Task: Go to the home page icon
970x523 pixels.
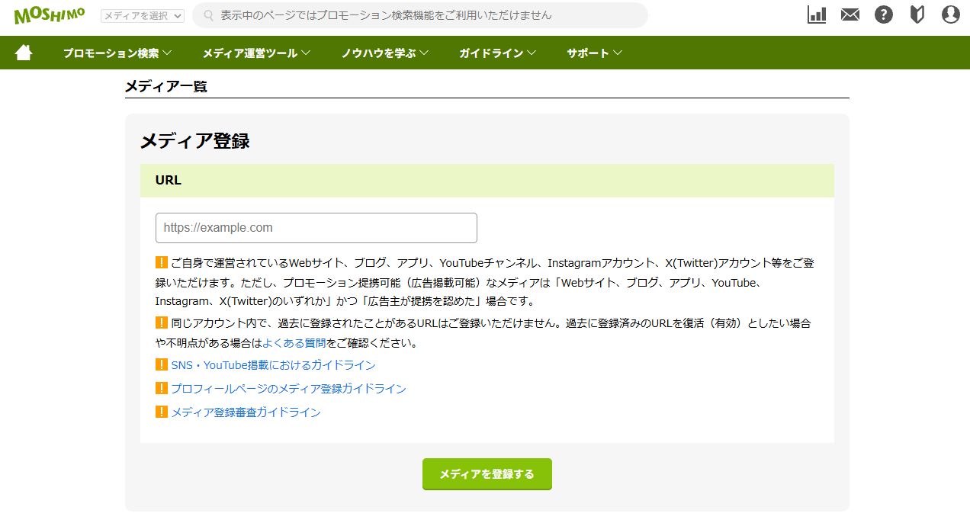Action: click(24, 53)
